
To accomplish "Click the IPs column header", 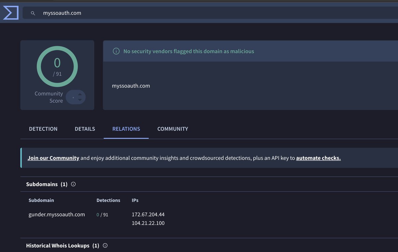I will (135, 200).
